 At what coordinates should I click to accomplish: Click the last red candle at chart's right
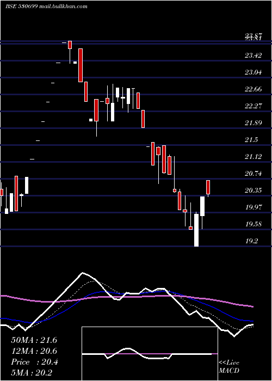pos(208,187)
